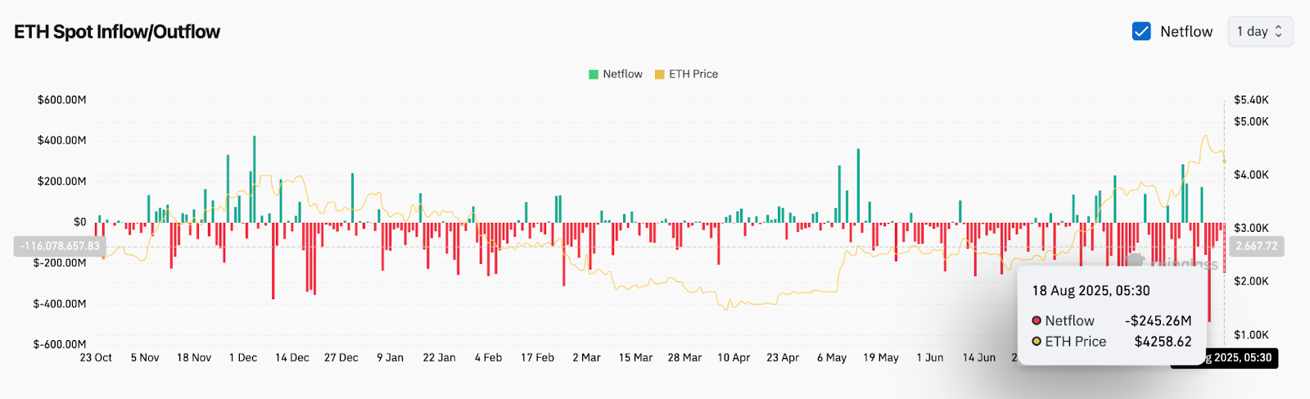Click the red Netflow dot in the tooltip

(1037, 320)
